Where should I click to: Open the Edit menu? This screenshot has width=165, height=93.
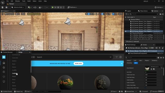point(12,1)
